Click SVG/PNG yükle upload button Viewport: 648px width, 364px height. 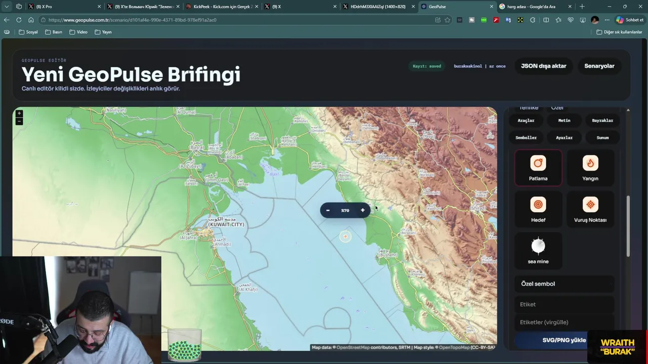point(564,340)
